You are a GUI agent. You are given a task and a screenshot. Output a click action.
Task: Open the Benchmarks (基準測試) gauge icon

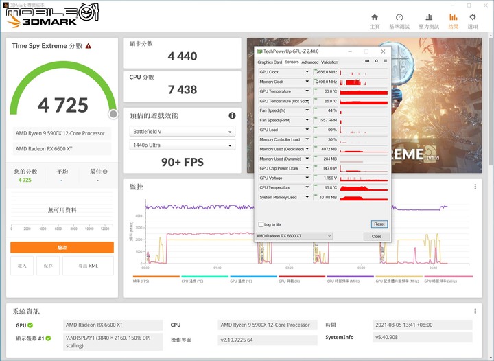pyautogui.click(x=399, y=17)
